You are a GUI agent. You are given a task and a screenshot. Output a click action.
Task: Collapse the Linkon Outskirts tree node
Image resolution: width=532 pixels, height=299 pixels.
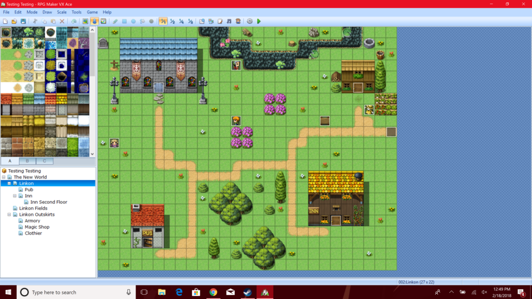pyautogui.click(x=9, y=214)
